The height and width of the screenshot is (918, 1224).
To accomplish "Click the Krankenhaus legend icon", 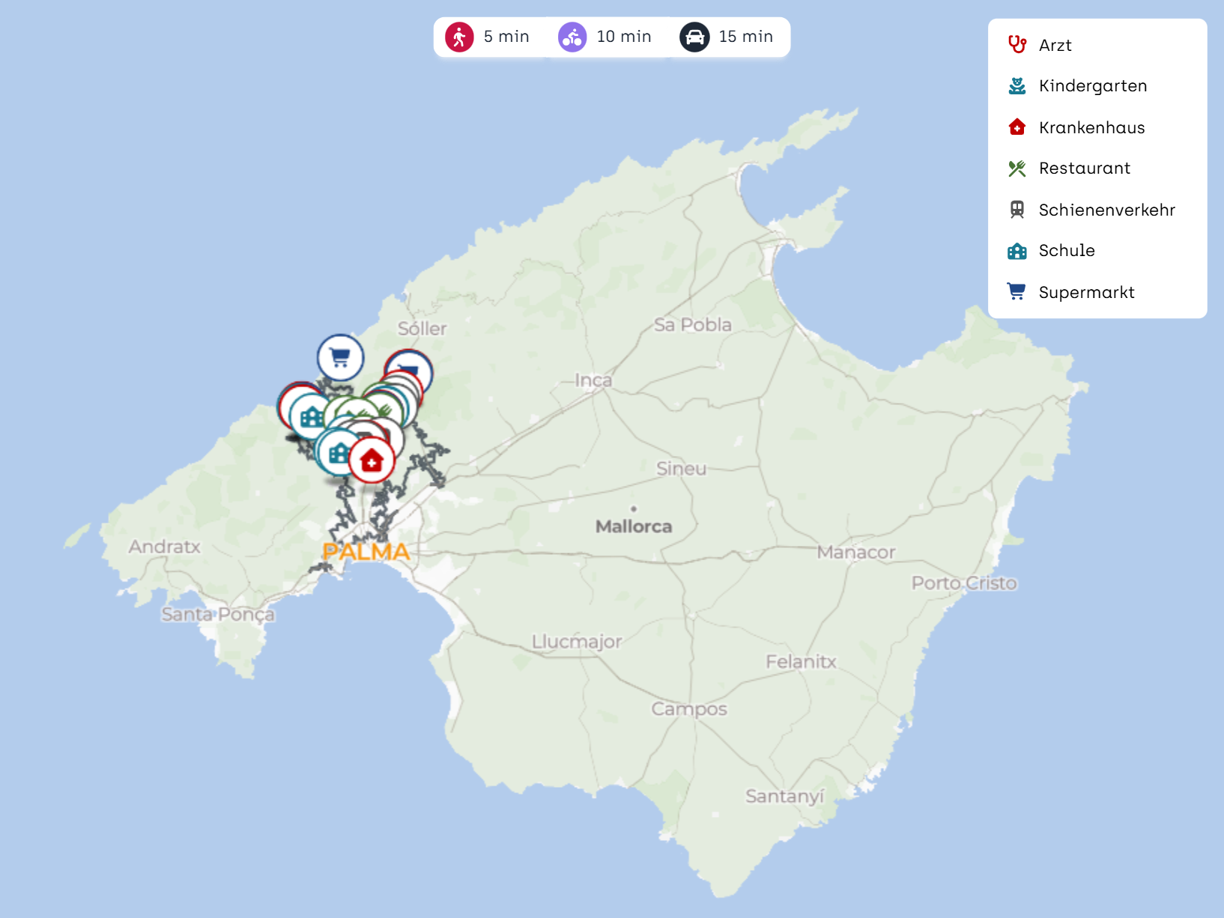I will point(1017,127).
